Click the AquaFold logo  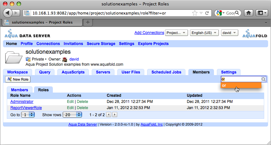(254, 34)
